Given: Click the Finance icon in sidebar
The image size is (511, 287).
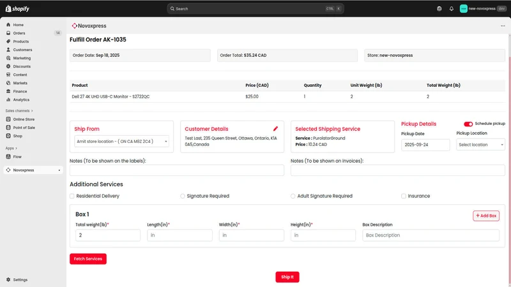Looking at the screenshot, I should [8, 91].
